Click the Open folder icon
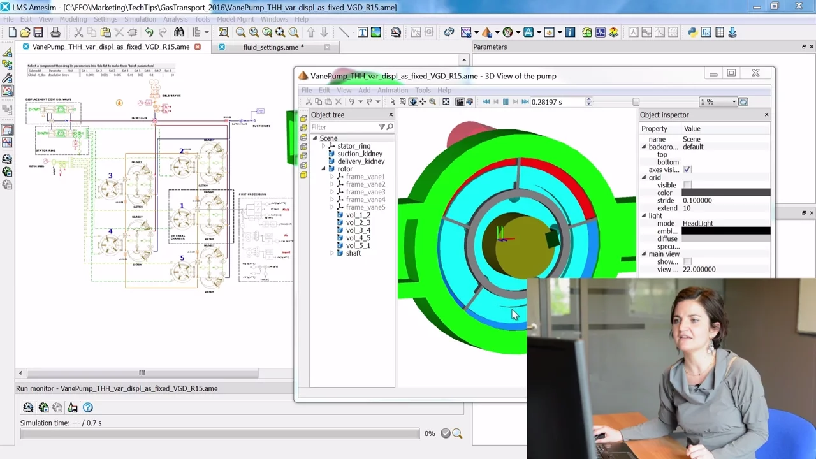 pos(25,32)
